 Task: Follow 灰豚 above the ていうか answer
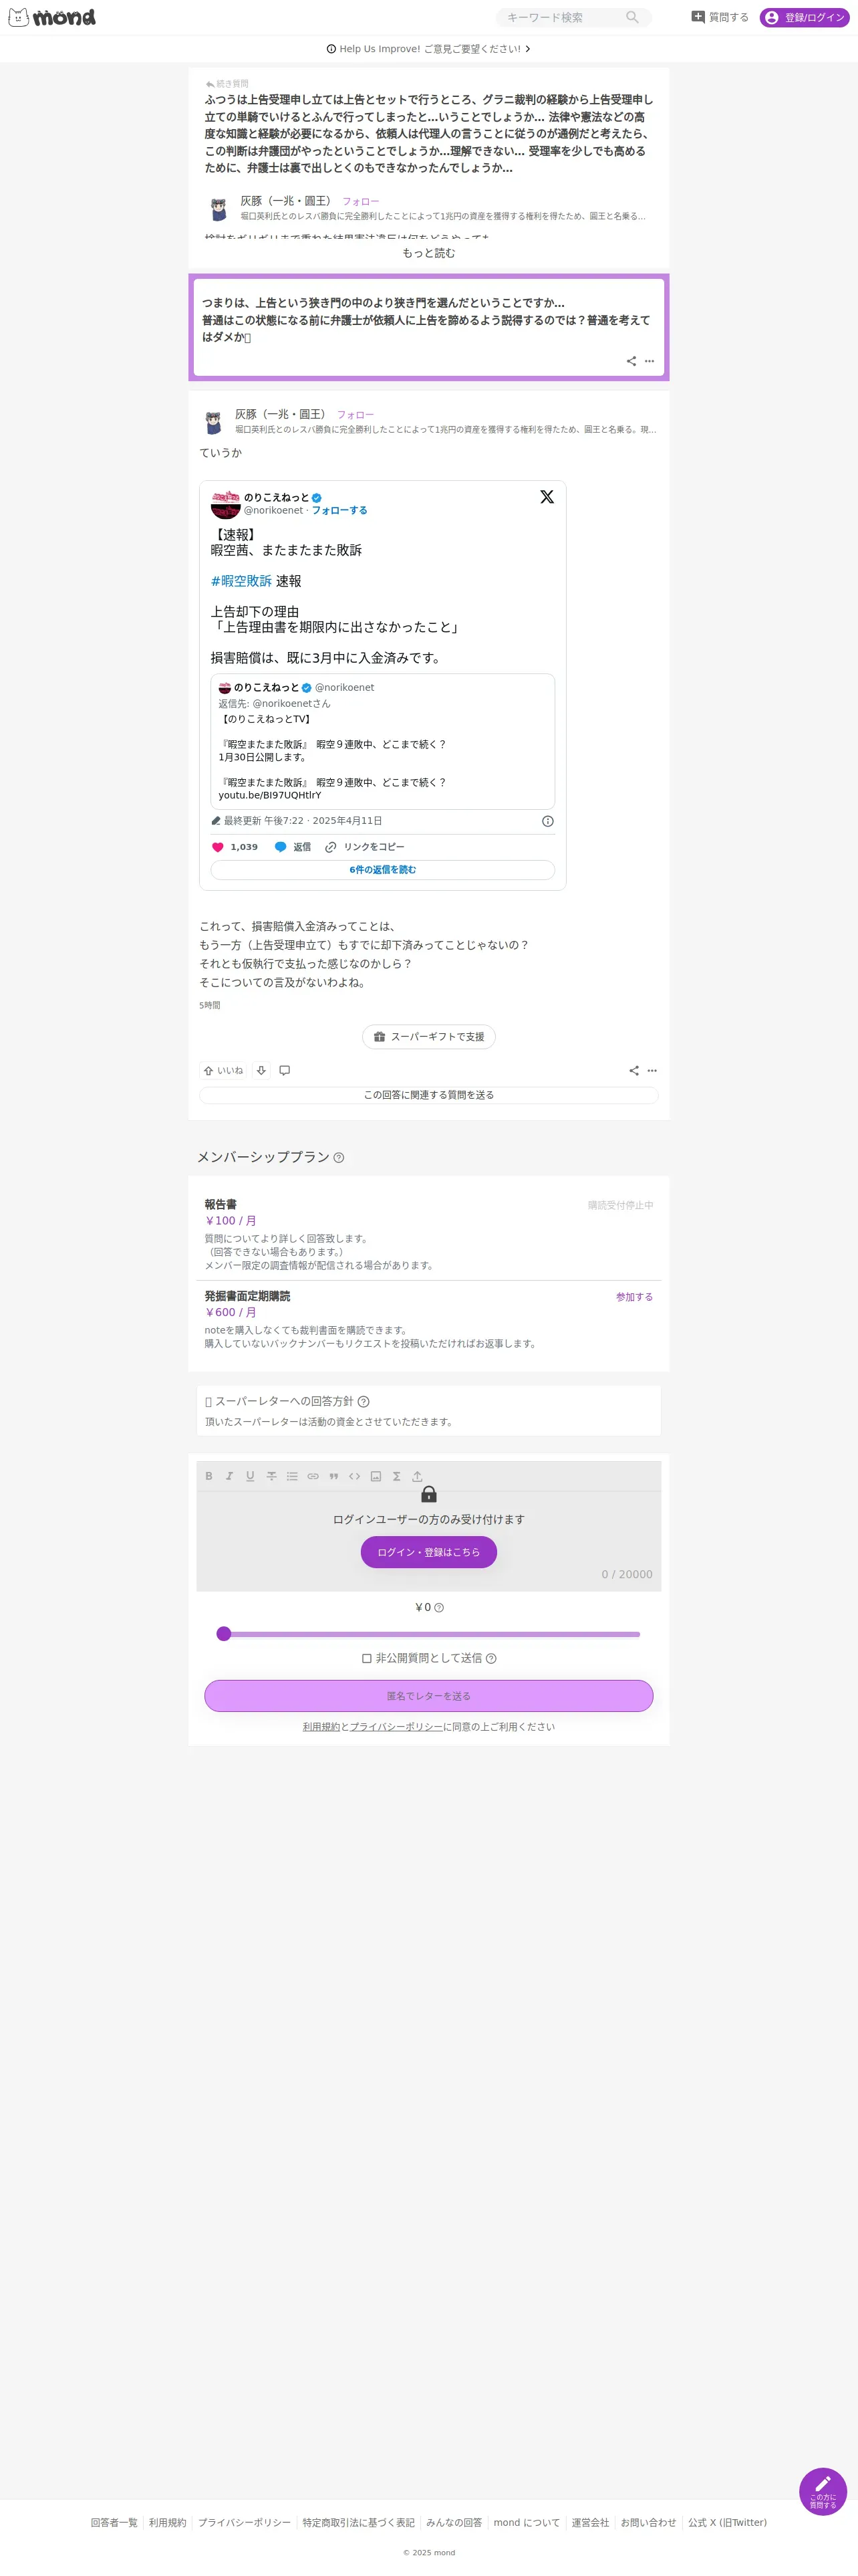(355, 415)
